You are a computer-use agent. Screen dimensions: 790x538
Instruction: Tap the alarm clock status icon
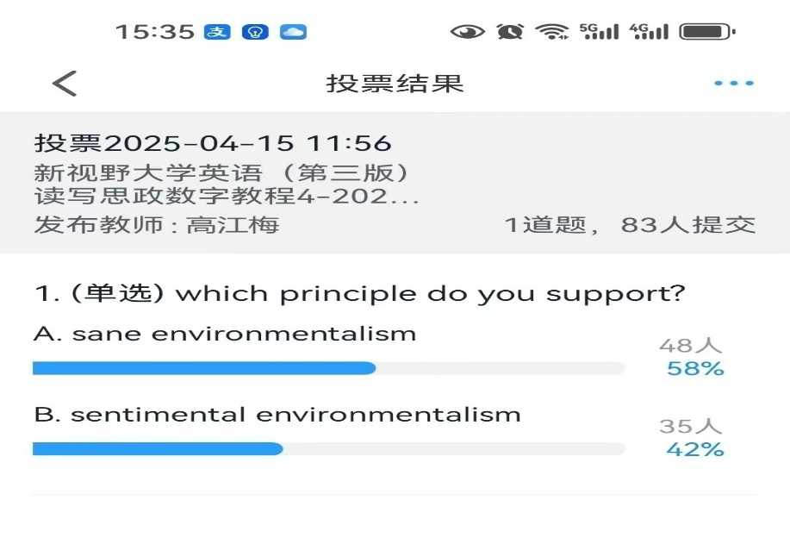(510, 32)
